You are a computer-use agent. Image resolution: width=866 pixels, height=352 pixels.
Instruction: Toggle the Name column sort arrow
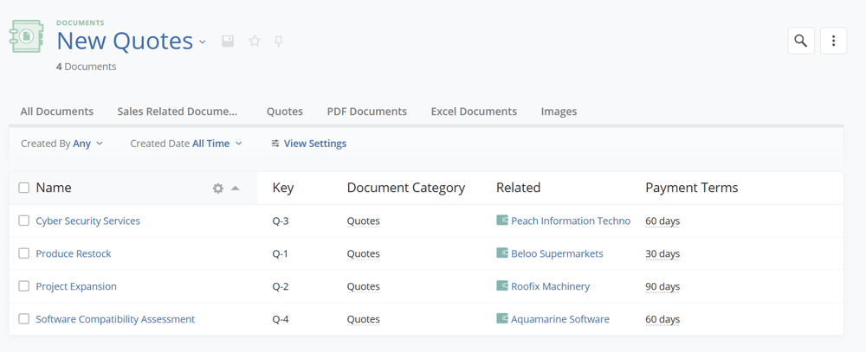(x=236, y=188)
